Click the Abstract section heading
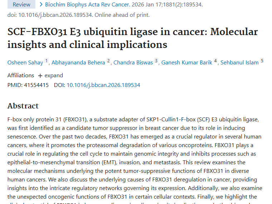 point(23,106)
